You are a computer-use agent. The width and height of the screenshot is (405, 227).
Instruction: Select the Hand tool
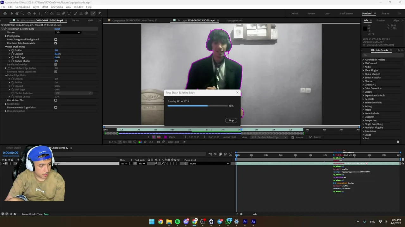(x=17, y=13)
